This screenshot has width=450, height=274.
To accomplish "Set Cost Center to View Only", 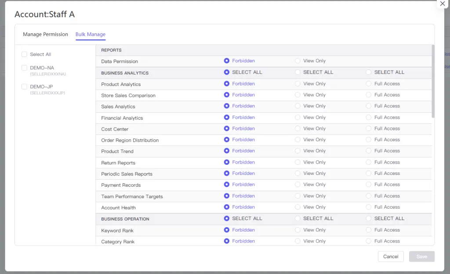I will [x=298, y=128].
